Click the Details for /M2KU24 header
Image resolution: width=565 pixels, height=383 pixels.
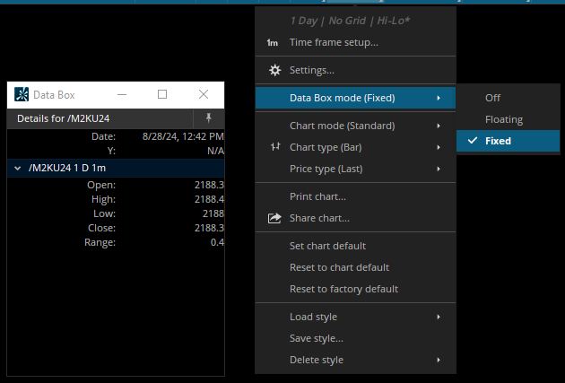point(63,118)
